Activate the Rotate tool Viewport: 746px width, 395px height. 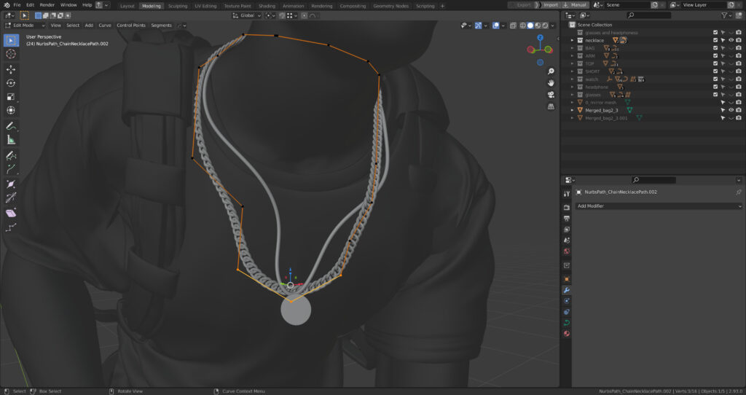pyautogui.click(x=11, y=83)
